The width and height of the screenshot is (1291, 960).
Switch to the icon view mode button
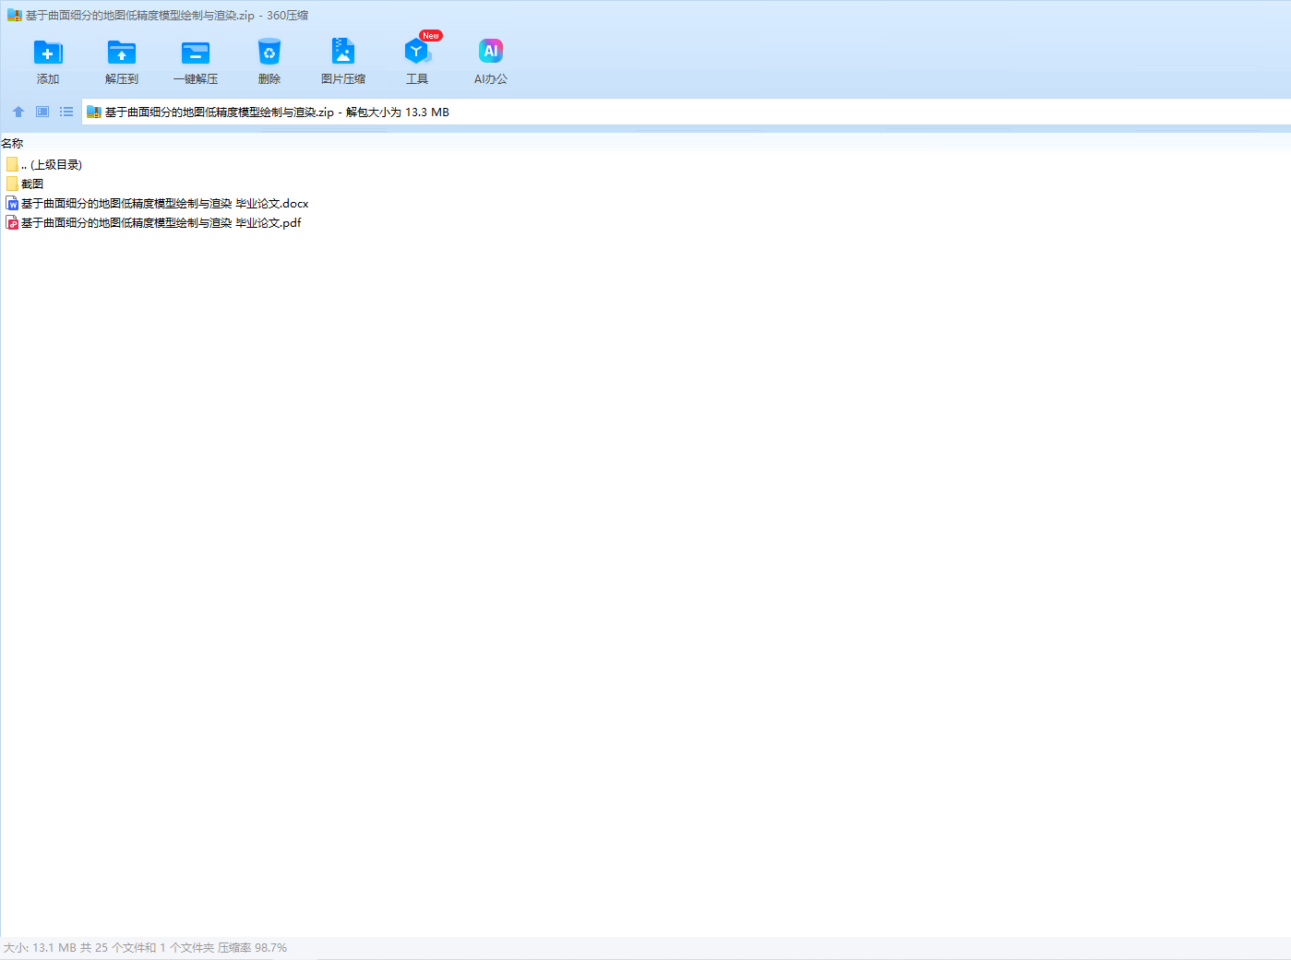[42, 112]
